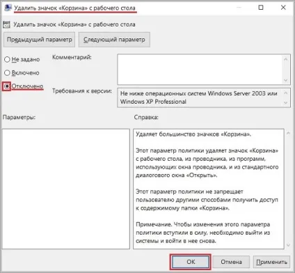The height and width of the screenshot is (273, 295).
Task: Click the empty 'Параметры' options pane
Action: pos(66,189)
